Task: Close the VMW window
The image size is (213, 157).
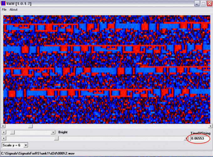Action: click(210, 3)
